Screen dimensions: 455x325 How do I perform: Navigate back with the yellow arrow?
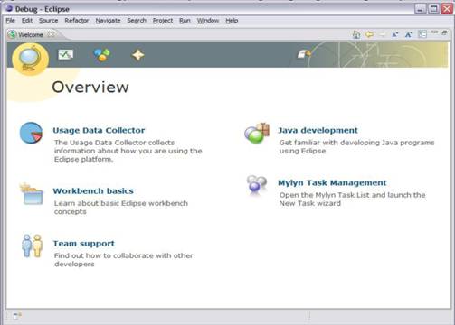[369, 34]
